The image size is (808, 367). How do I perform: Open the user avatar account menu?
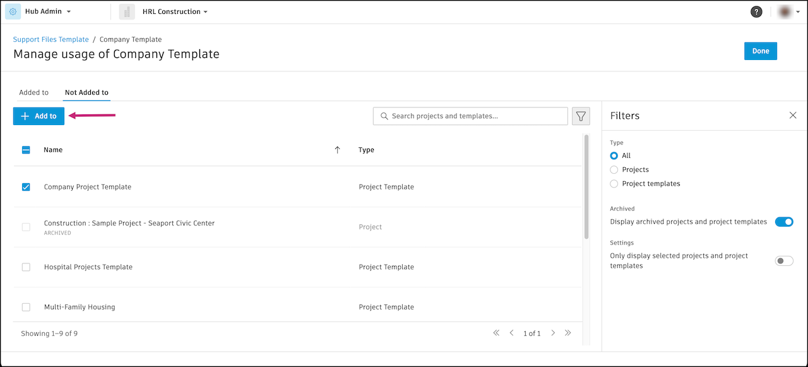point(785,11)
